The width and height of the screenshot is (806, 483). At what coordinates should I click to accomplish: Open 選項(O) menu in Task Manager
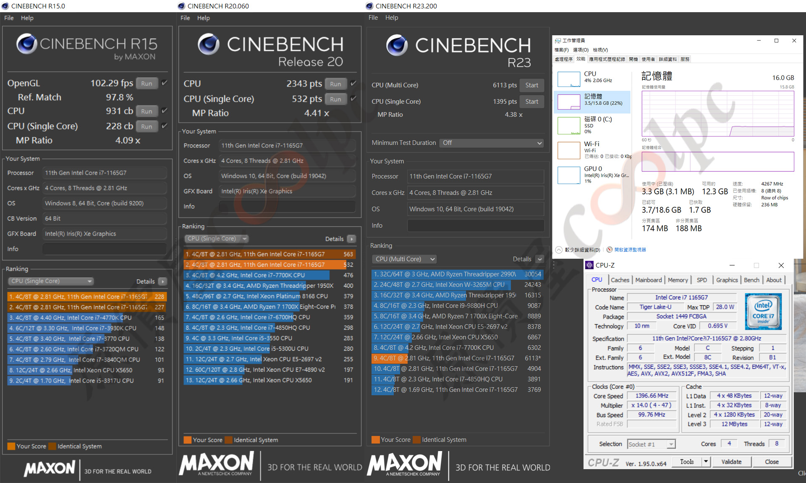click(581, 50)
